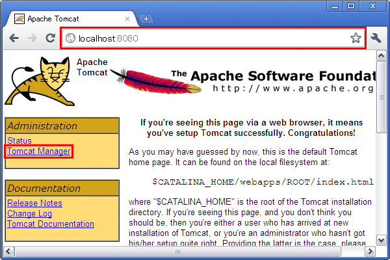
Task: Bookmark this page with the star icon
Action: (356, 38)
